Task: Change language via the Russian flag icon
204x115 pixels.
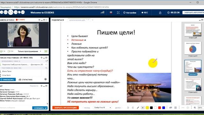Action: tap(111, 12)
